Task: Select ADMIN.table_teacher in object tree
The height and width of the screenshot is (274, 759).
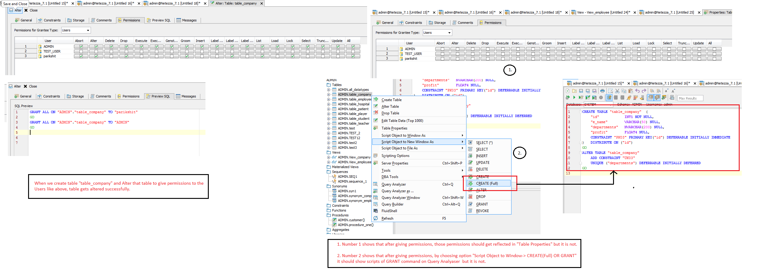Action: [354, 123]
